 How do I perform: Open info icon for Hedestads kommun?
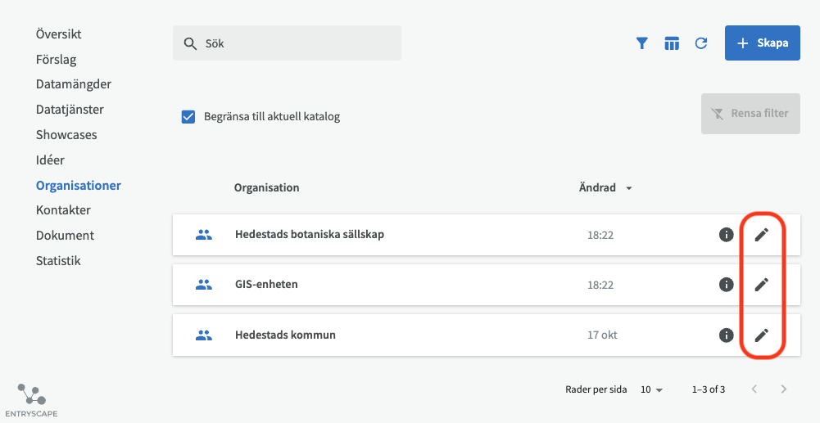point(726,335)
